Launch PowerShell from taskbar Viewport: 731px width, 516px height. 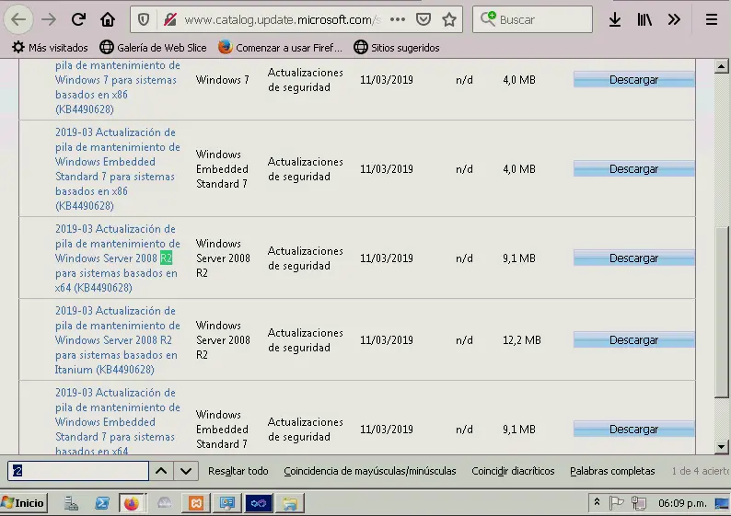click(x=102, y=503)
